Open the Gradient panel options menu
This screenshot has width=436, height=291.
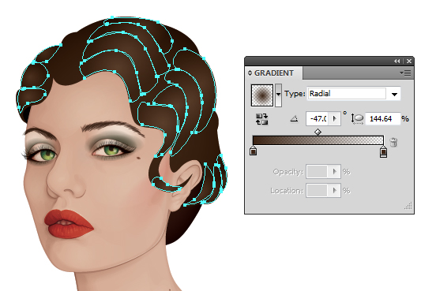405,73
